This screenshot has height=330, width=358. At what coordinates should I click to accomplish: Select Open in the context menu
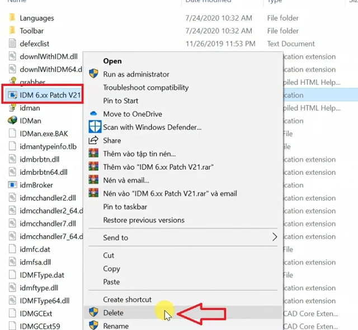[x=112, y=61]
